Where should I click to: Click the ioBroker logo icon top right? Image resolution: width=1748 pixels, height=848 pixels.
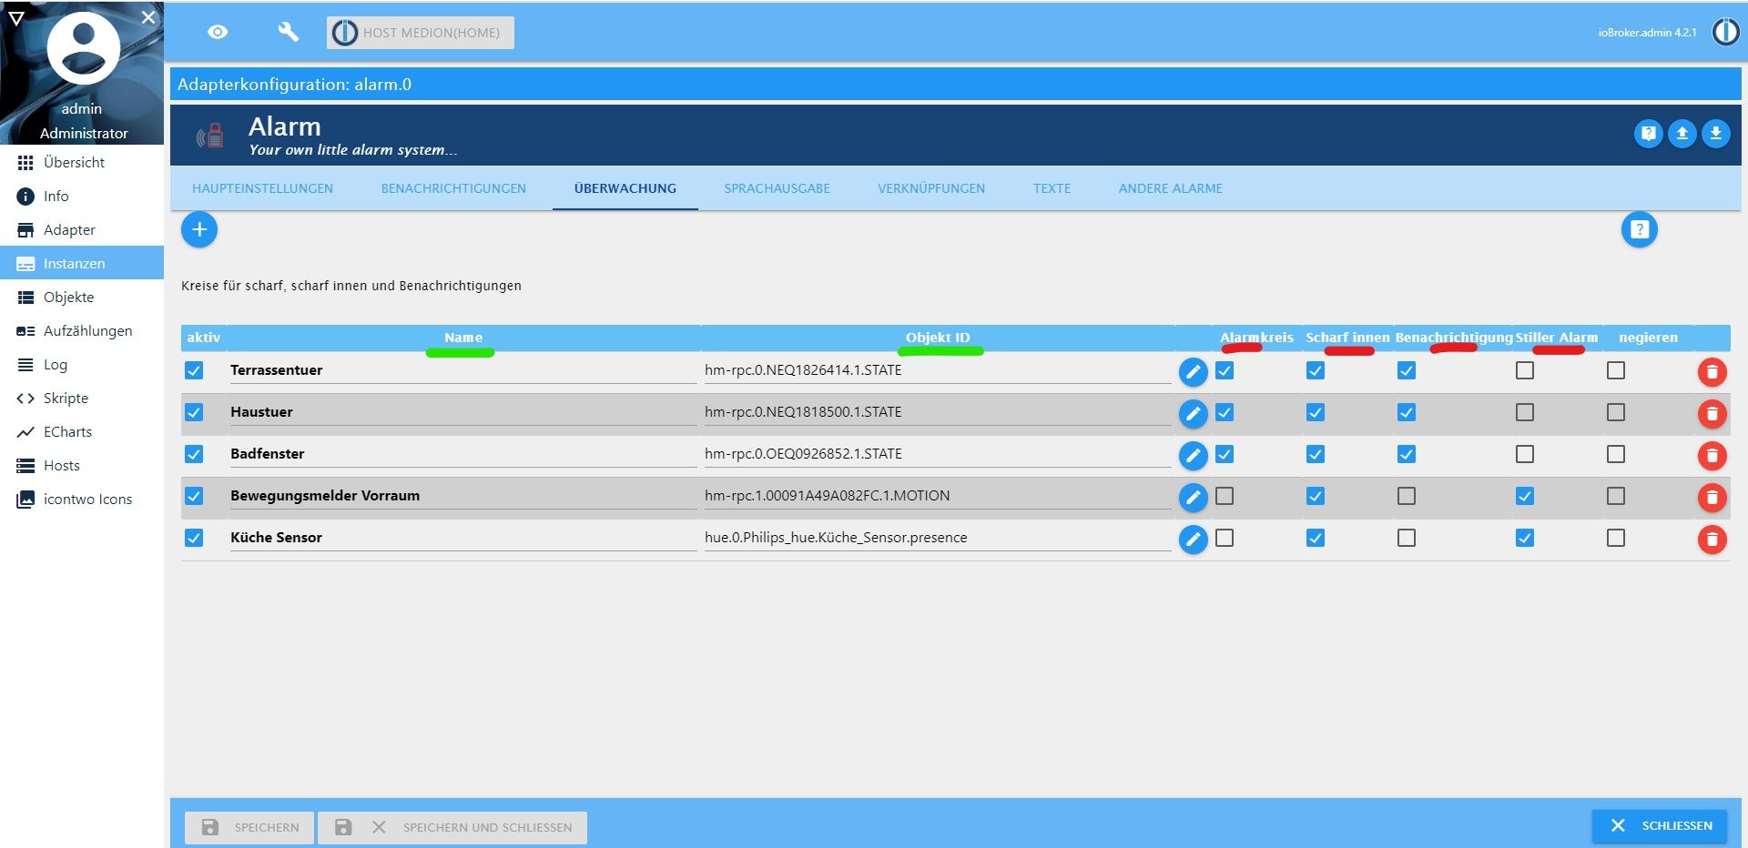coord(1725,32)
